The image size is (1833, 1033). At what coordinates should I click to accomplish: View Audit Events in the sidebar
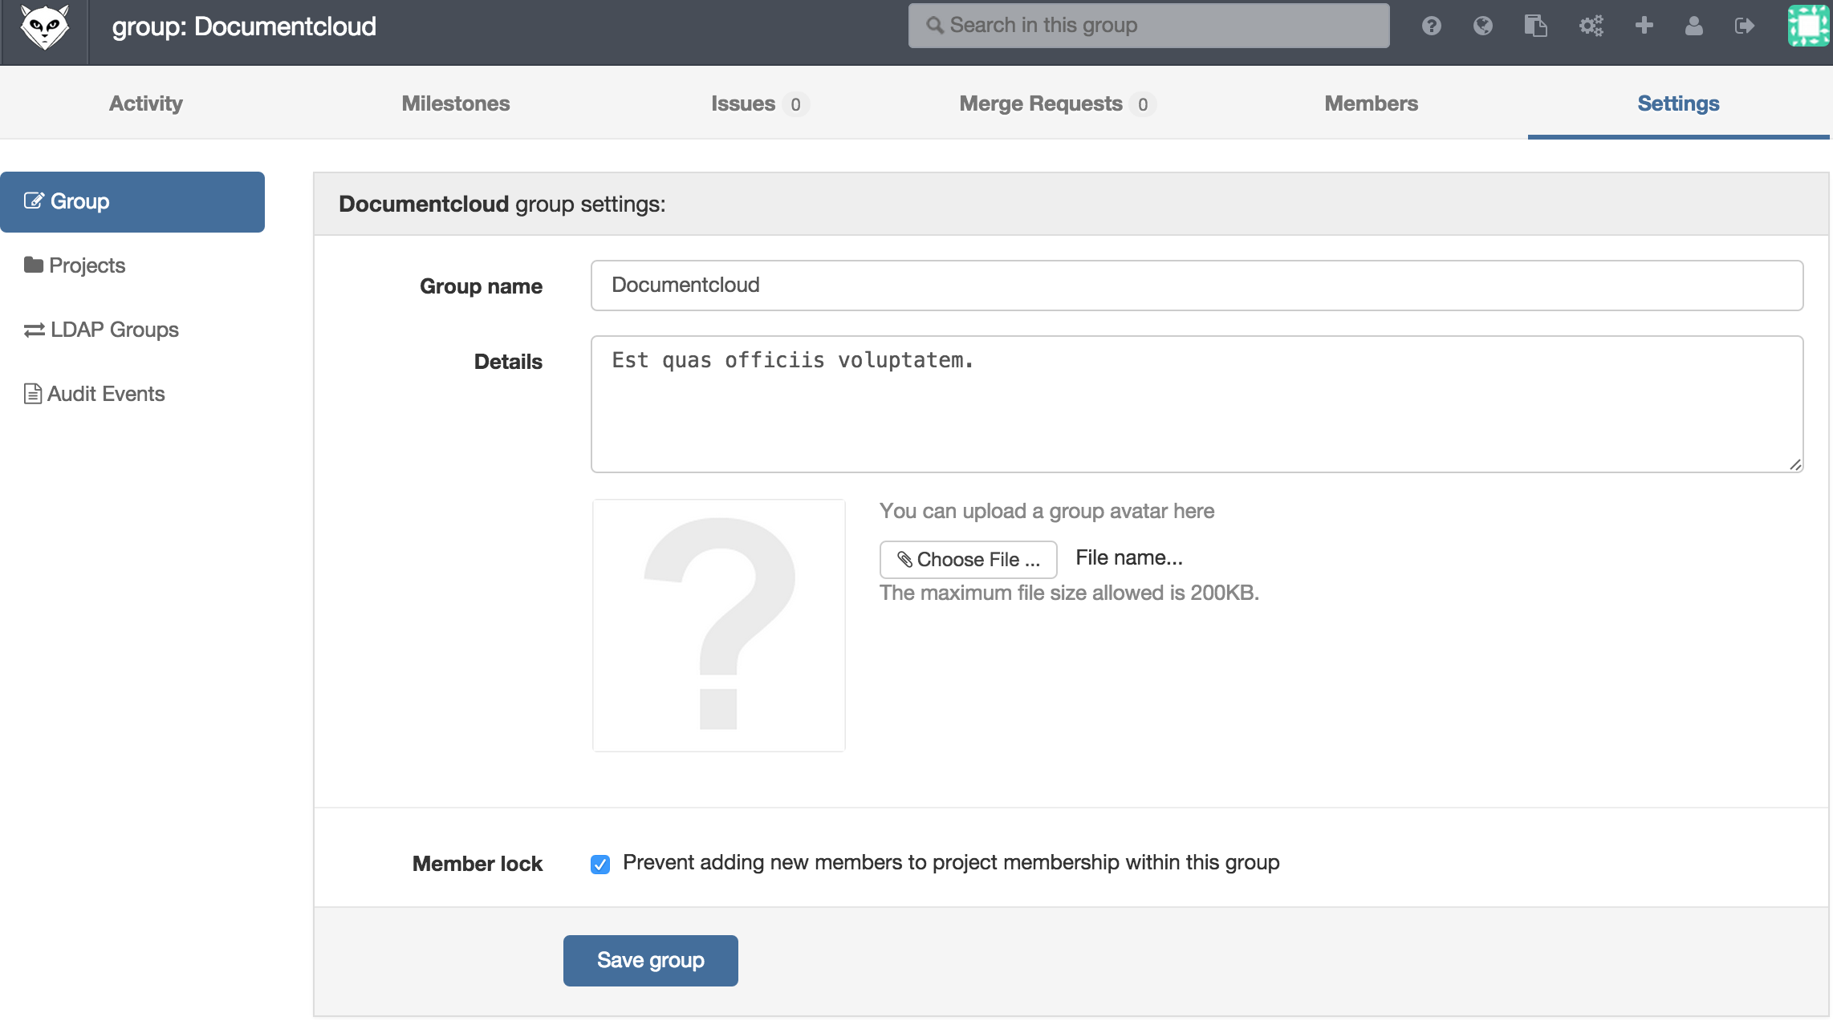pyautogui.click(x=94, y=394)
